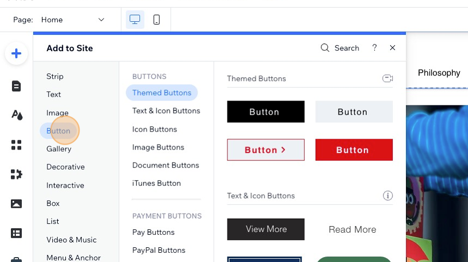This screenshot has height=262, width=468.
Task: Open the My Business puzzle icon
Action: [x=16, y=174]
